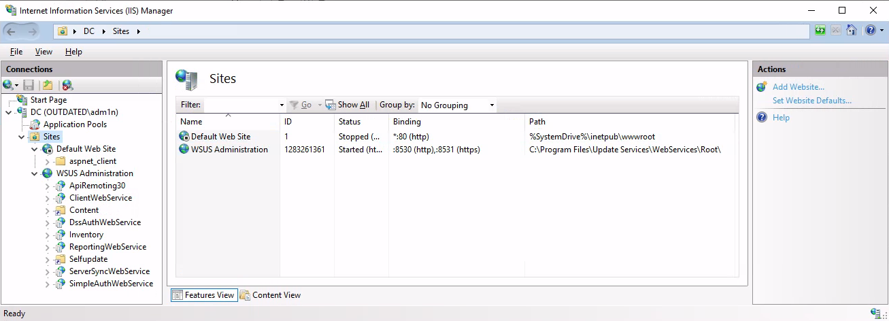The width and height of the screenshot is (889, 321).
Task: Click the Inventory application icon
Action: [x=61, y=235]
